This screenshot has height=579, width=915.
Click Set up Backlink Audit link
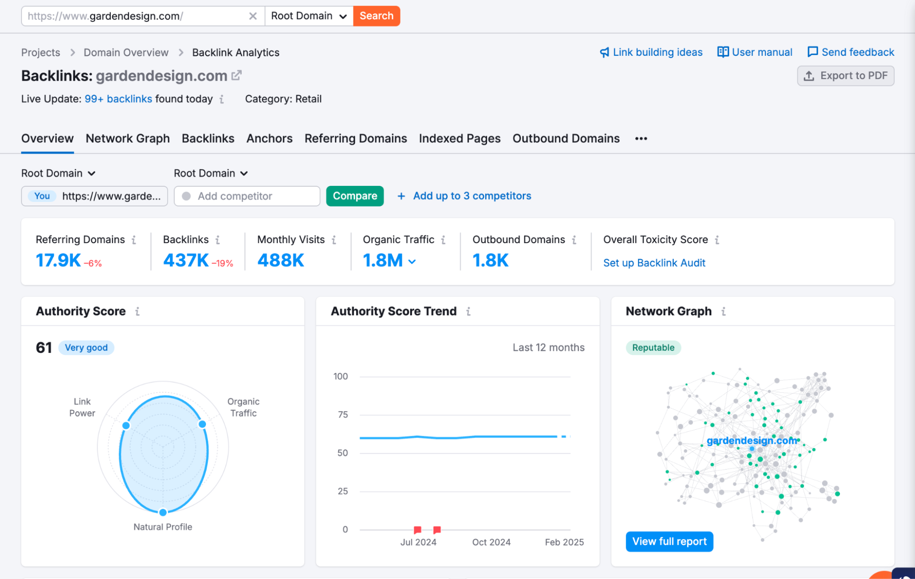[654, 263]
